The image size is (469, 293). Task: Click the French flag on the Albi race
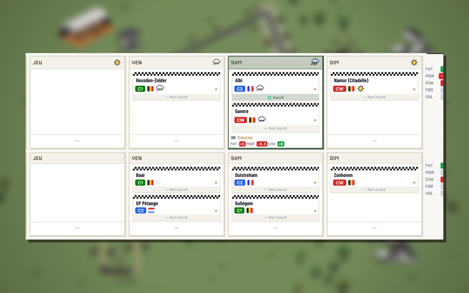[250, 89]
